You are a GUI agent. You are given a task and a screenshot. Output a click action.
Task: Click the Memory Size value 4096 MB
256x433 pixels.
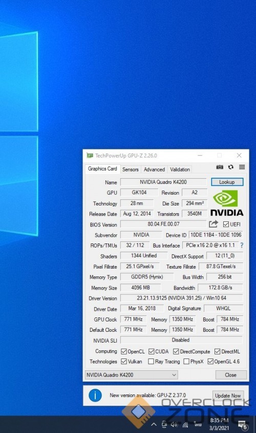click(x=141, y=288)
